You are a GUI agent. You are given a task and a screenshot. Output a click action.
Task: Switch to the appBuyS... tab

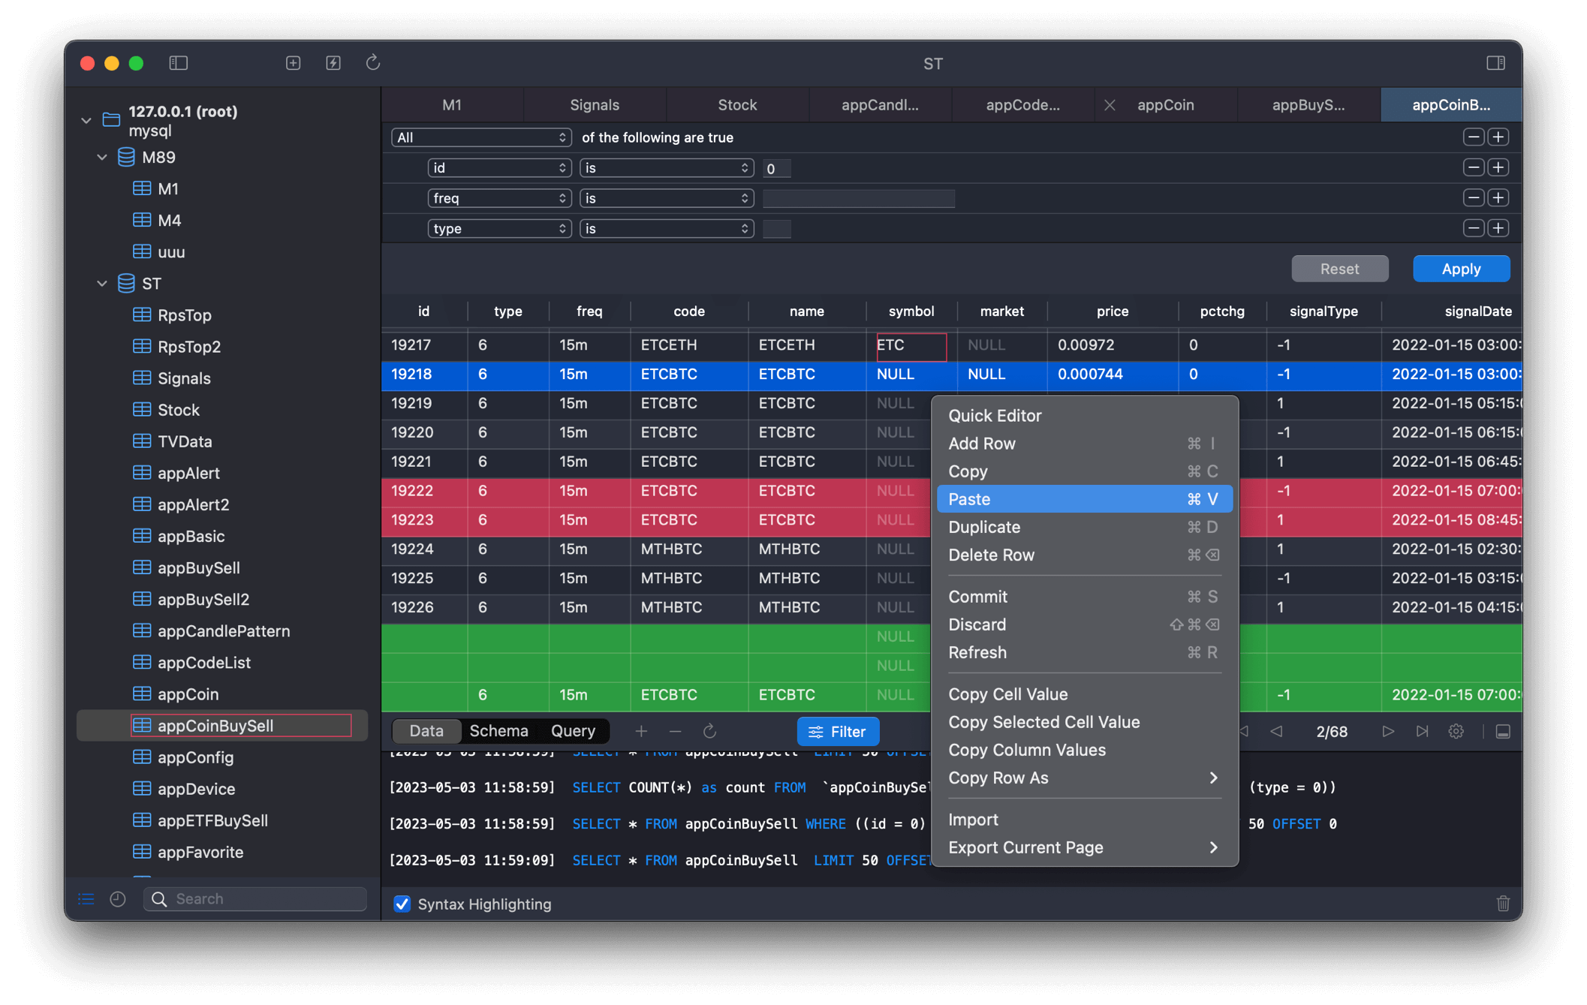click(1308, 105)
